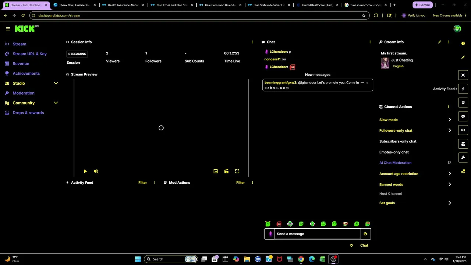Click the account avatar at top right
Viewport: 471px width, 265px height.
(457, 29)
